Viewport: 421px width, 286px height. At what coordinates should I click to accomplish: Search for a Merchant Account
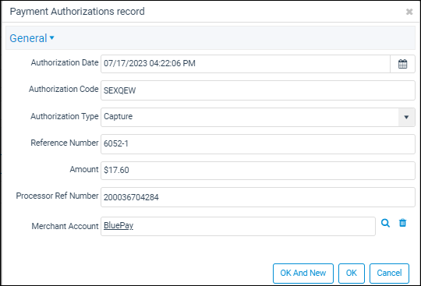point(385,223)
